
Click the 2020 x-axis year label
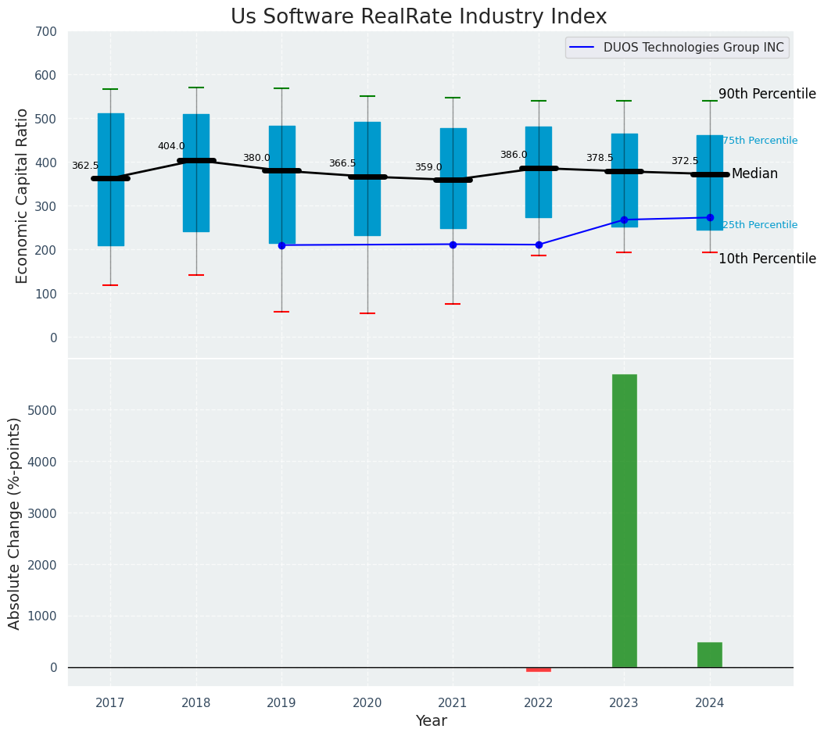point(367,702)
